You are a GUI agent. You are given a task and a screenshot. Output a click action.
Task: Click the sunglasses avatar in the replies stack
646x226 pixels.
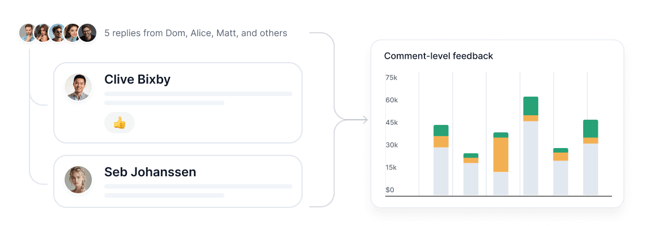[58, 33]
